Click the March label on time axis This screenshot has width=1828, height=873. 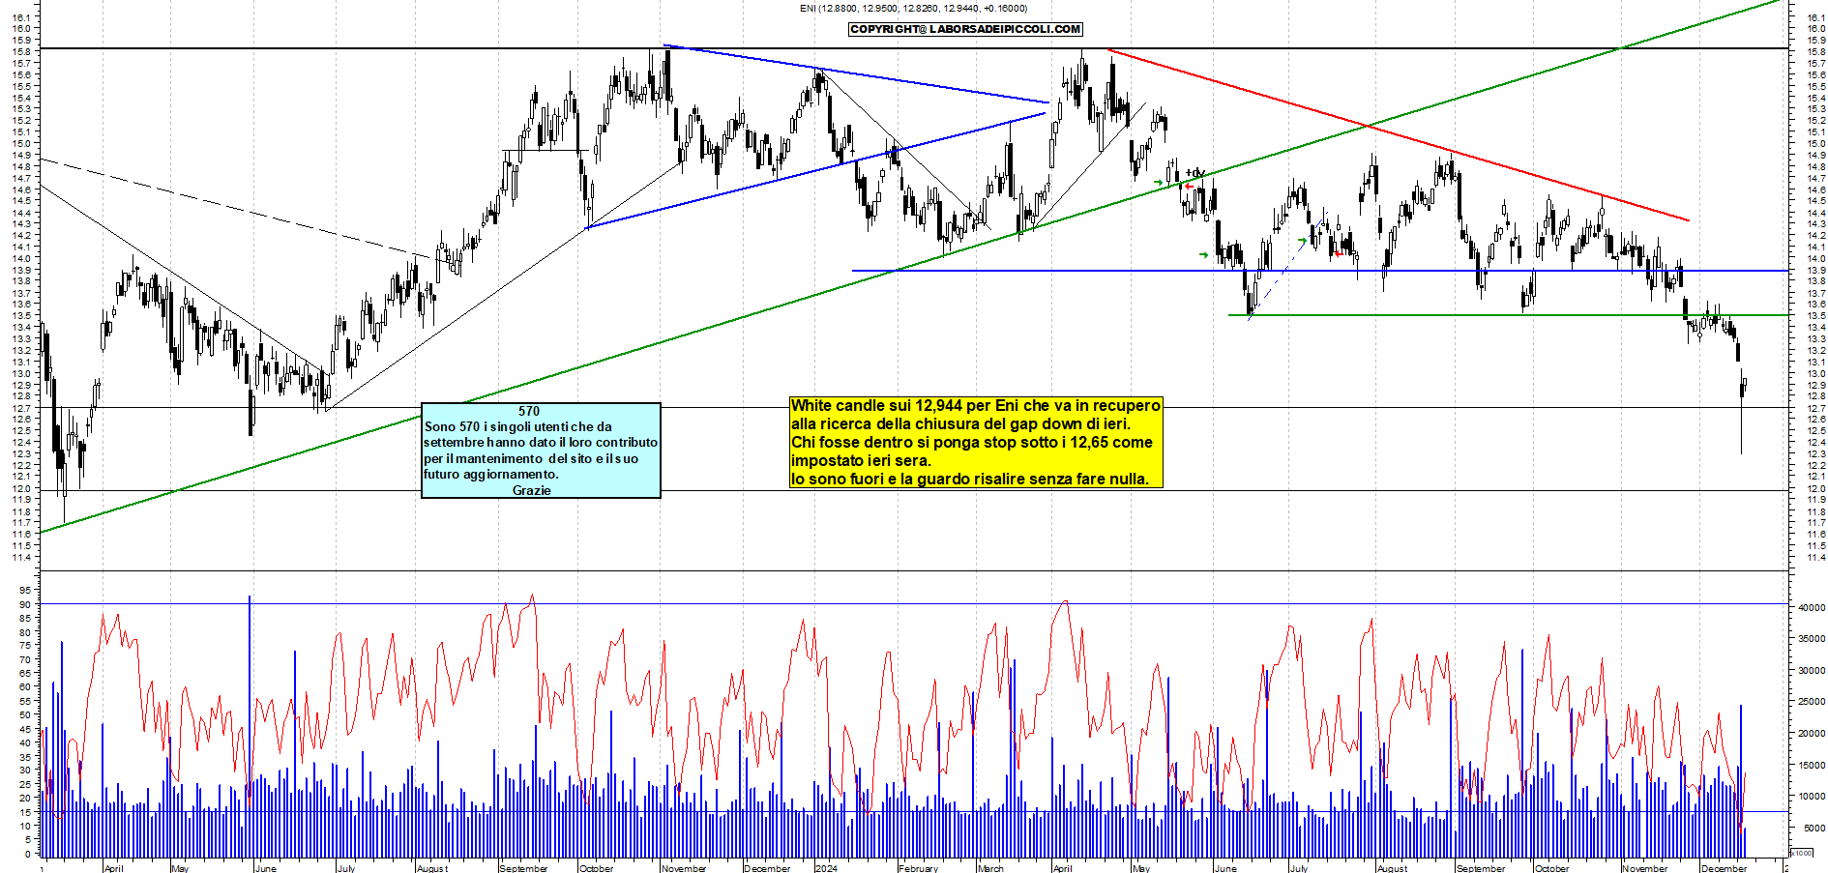pyautogui.click(x=990, y=868)
